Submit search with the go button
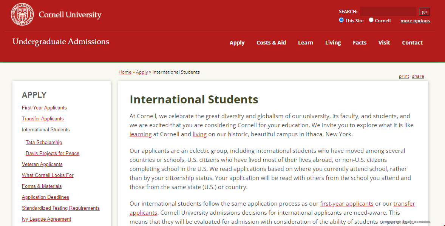The width and height of the screenshot is (445, 226). click(x=425, y=12)
